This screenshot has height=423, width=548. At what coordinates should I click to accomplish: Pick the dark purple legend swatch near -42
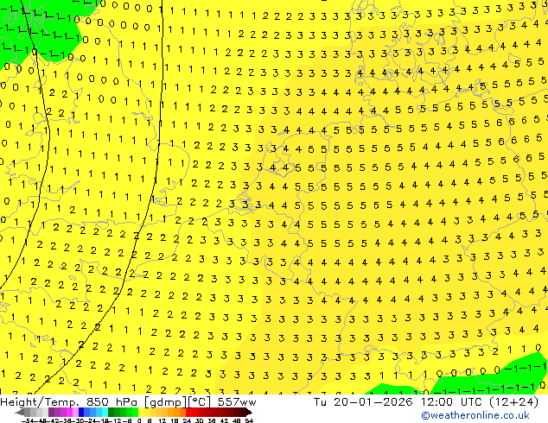point(51,412)
